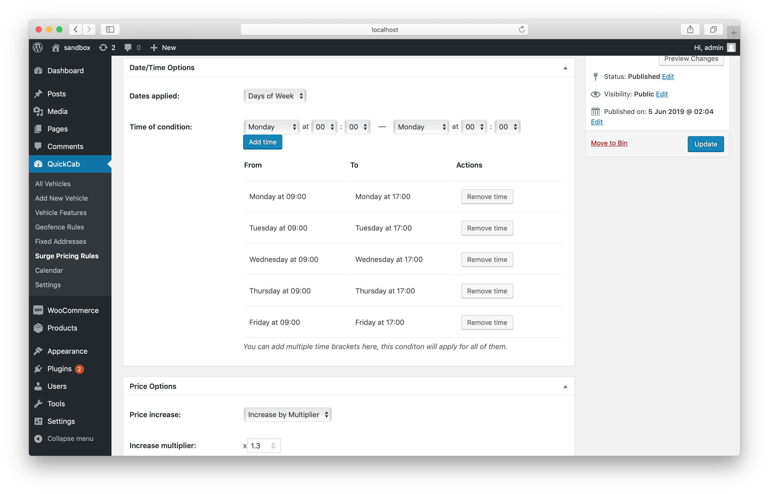
Task: Open the sandbox site home icon
Action: point(55,47)
